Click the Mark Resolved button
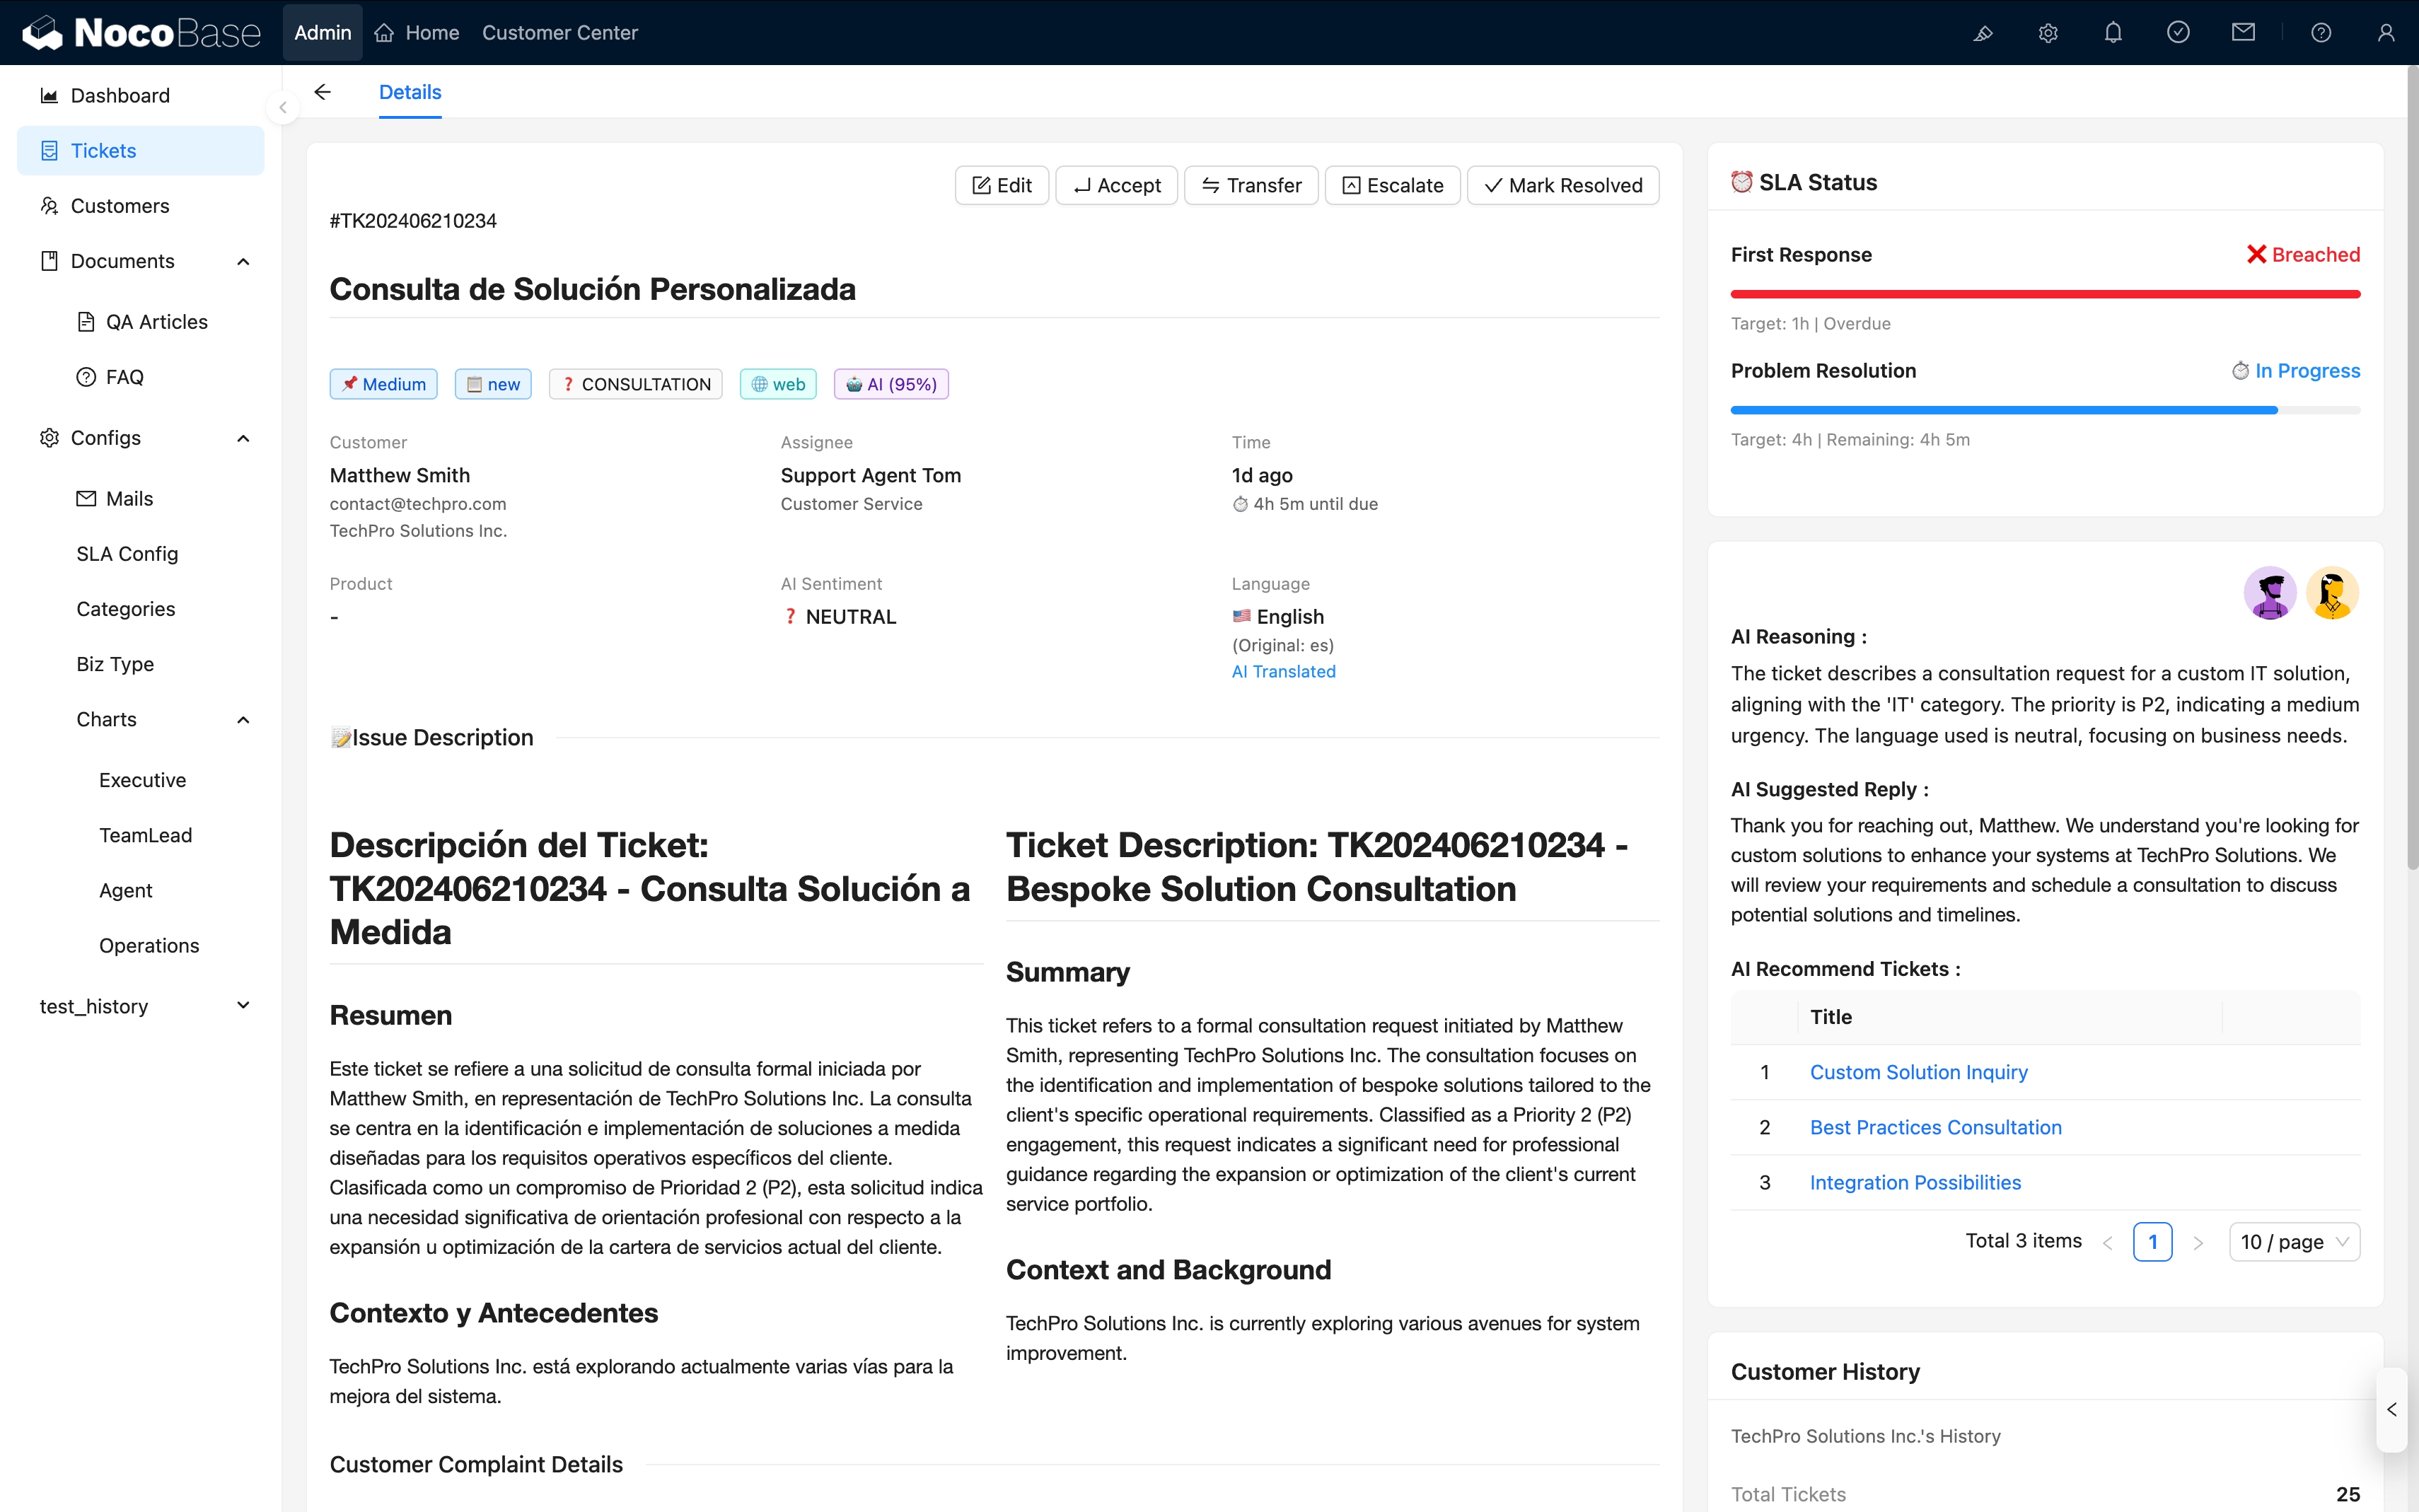The image size is (2419, 1512). [1562, 185]
